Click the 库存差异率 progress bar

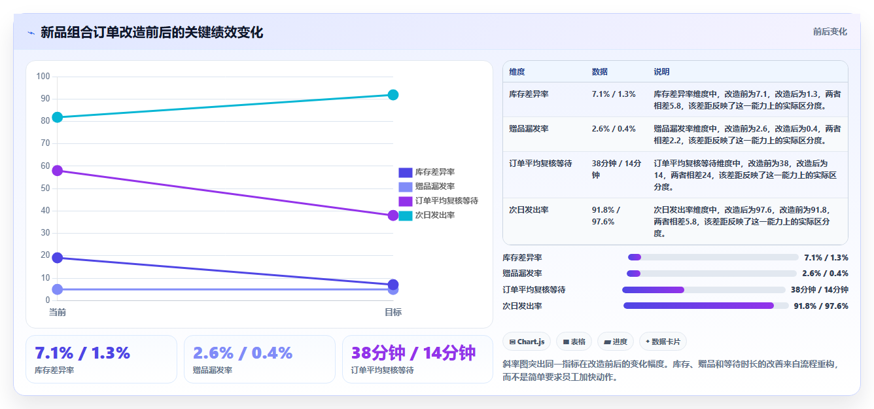[x=713, y=258]
